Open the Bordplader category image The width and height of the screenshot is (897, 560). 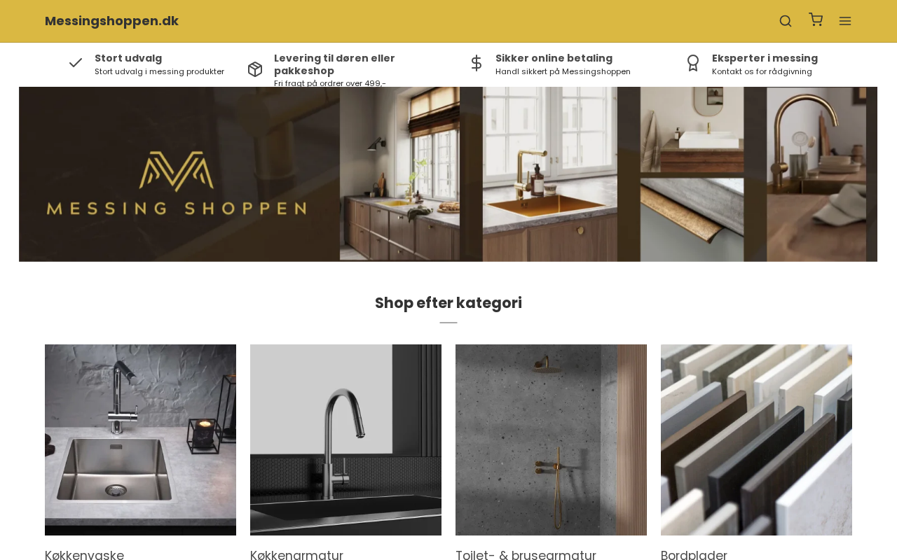756,440
